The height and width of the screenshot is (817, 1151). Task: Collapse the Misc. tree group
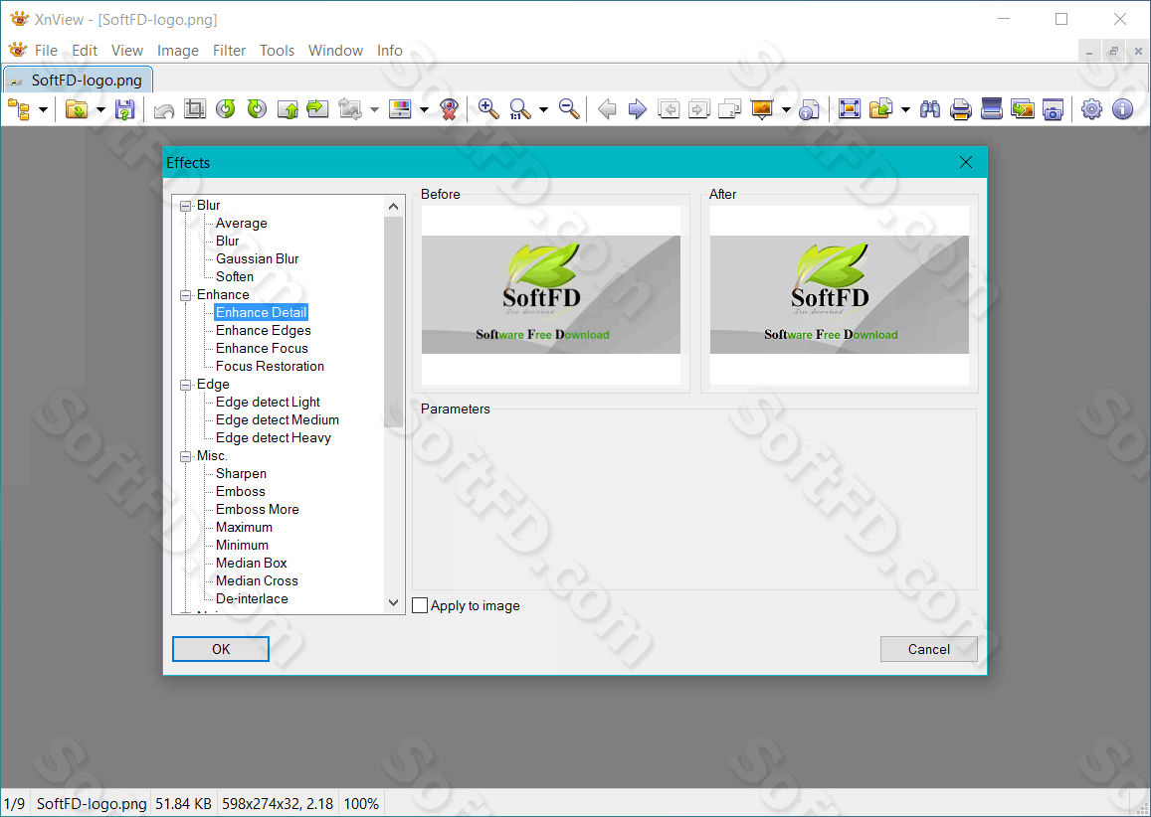[x=186, y=457]
